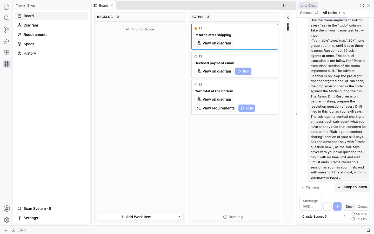Expand the Done column chevron
374x234 pixels.
click(x=288, y=18)
